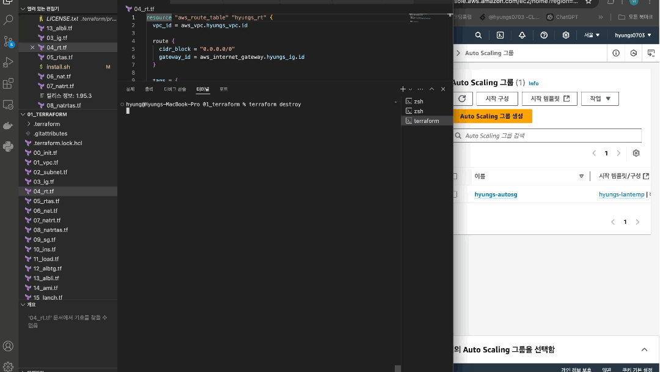Open terminal launch profile dropdown arrow
Viewport: 660px width, 372px height.
coord(411,89)
